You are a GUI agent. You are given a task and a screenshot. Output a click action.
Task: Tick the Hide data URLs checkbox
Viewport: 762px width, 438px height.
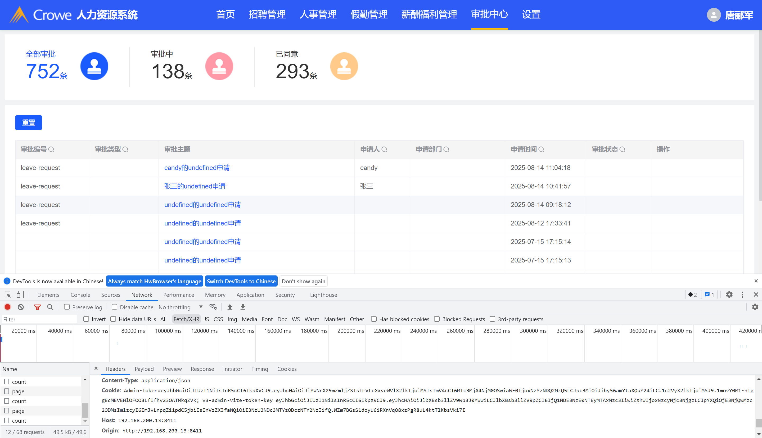(113, 319)
